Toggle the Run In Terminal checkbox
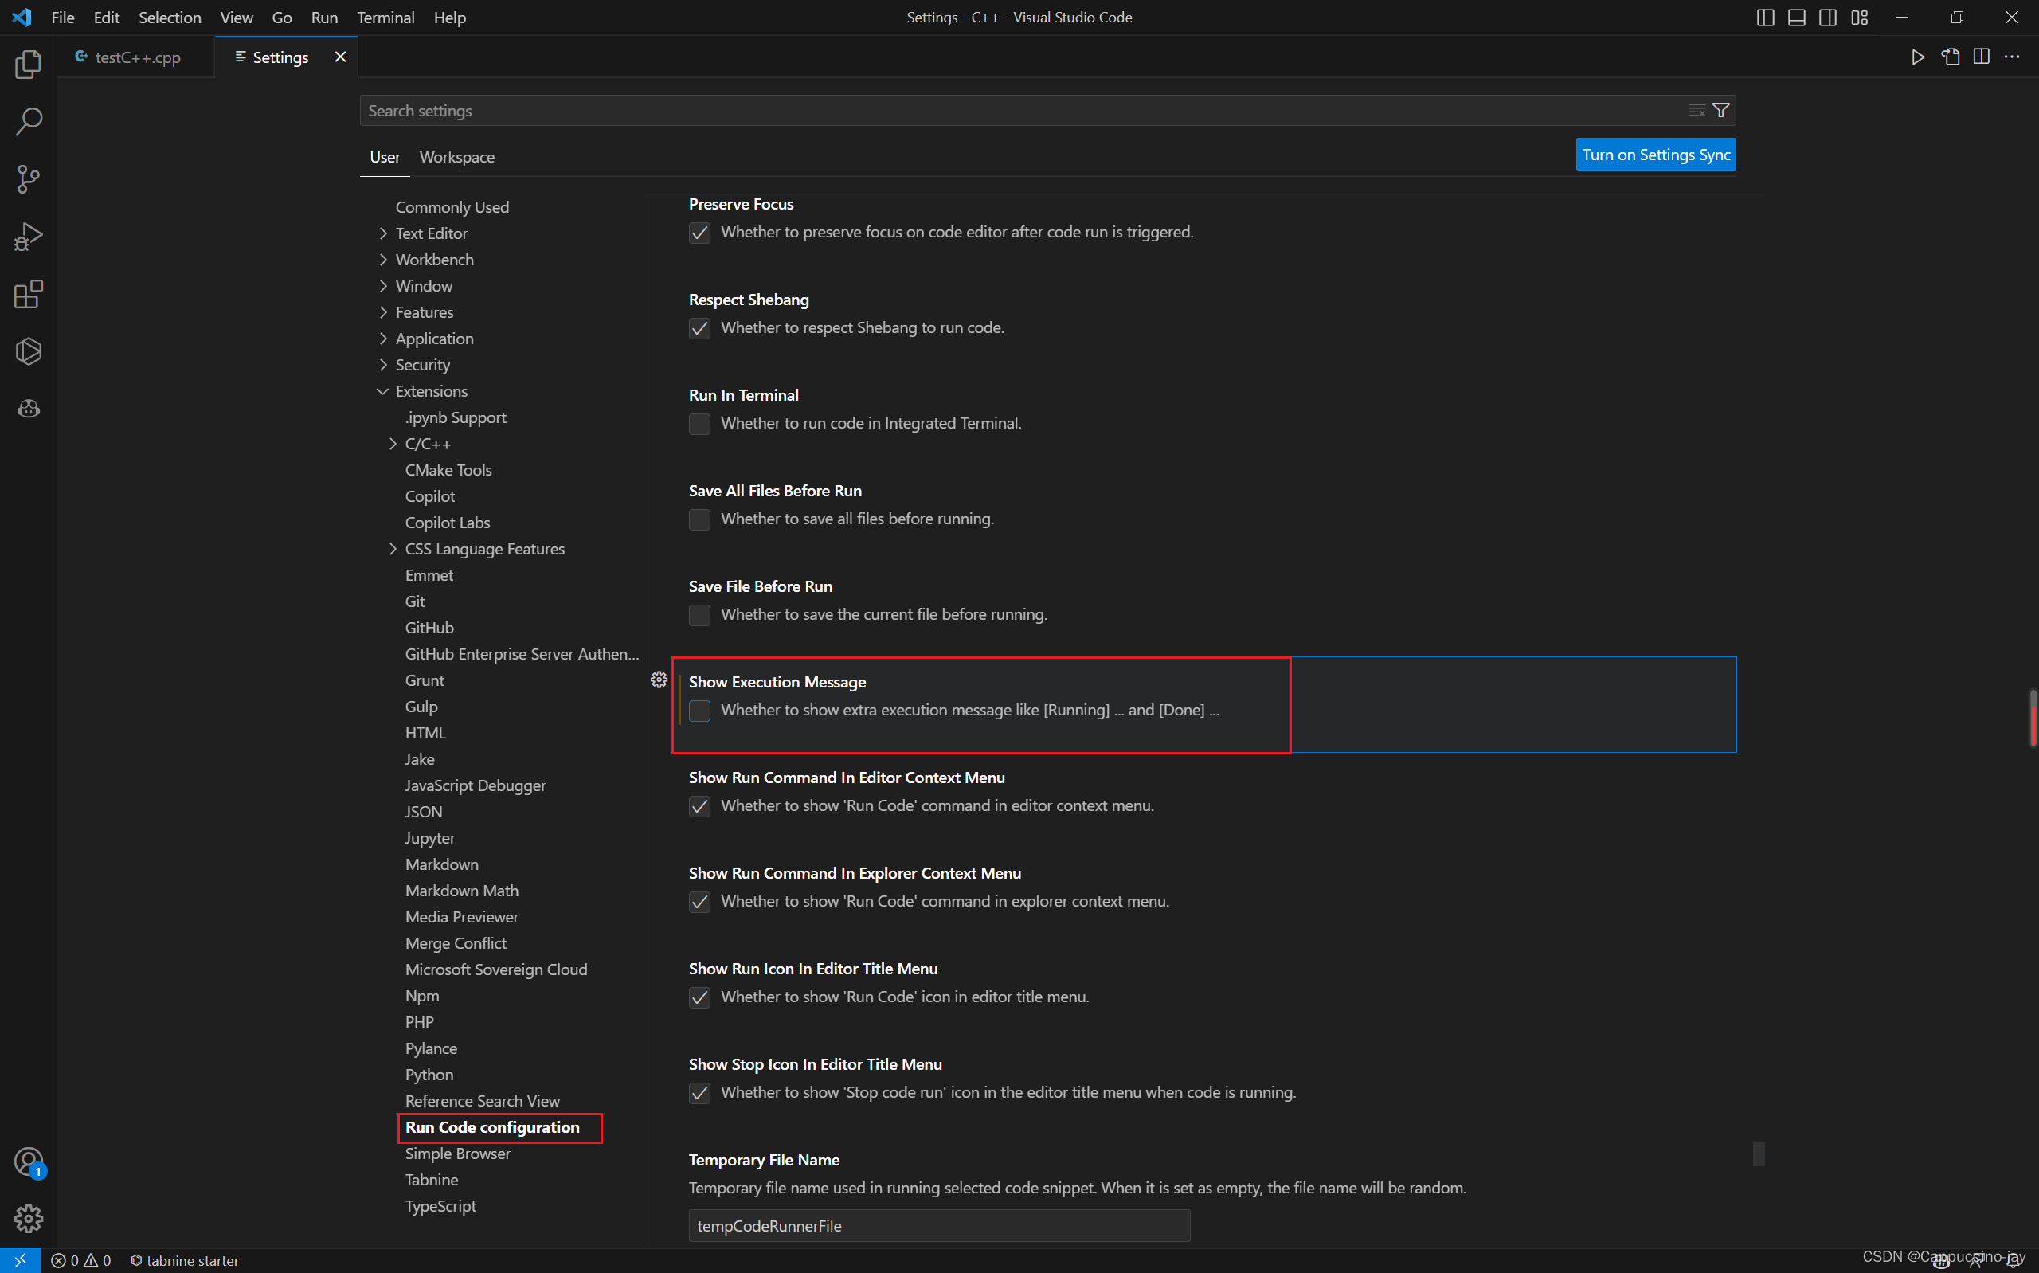The image size is (2039, 1273). [x=699, y=422]
